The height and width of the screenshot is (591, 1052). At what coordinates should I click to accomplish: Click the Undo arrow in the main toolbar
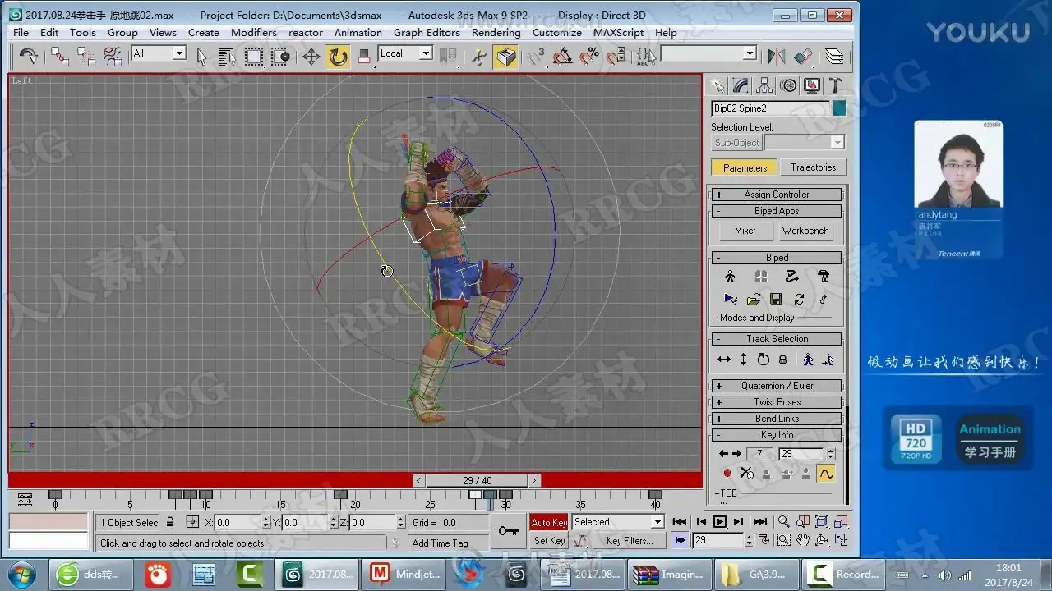pos(28,56)
